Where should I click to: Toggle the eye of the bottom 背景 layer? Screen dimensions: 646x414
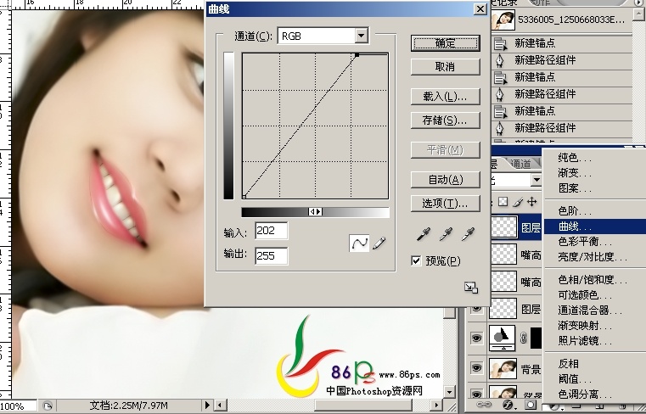[476, 394]
